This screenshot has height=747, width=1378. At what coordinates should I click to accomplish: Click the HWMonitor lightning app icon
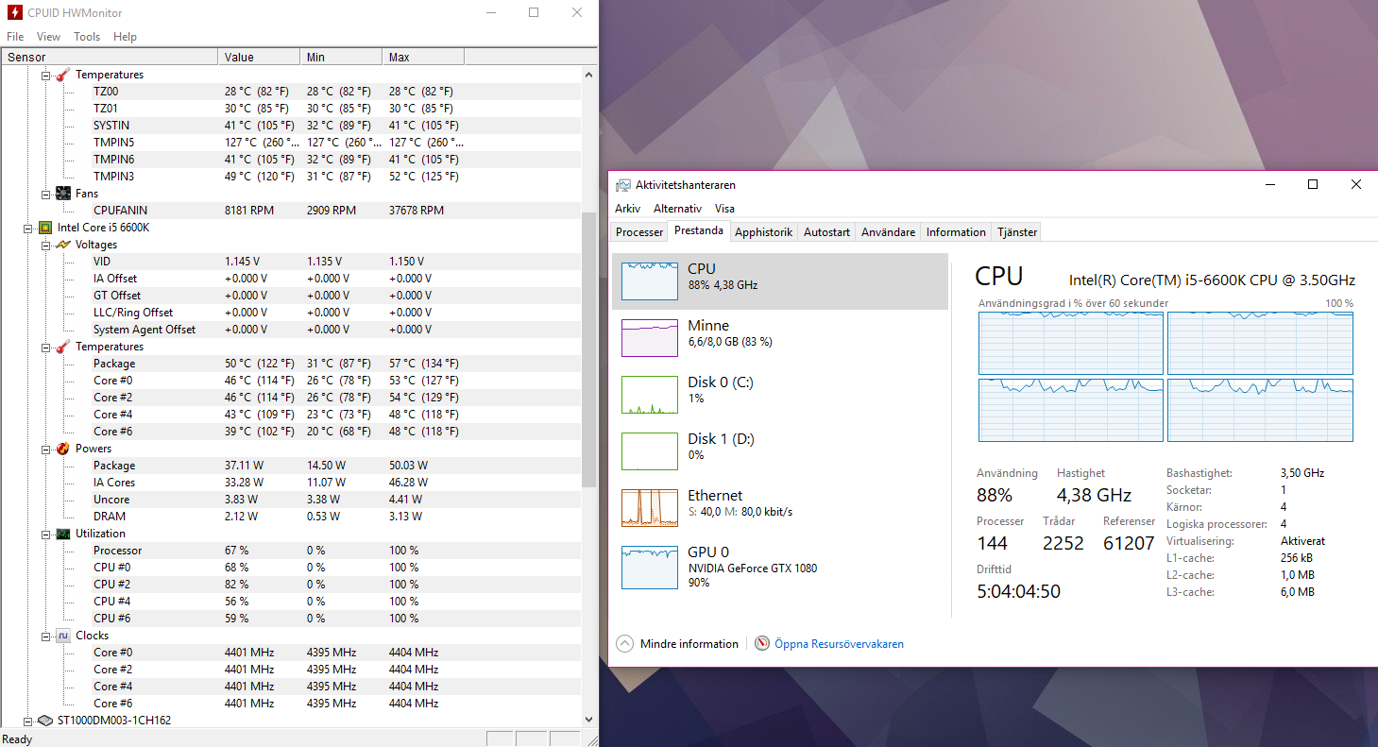click(x=14, y=12)
